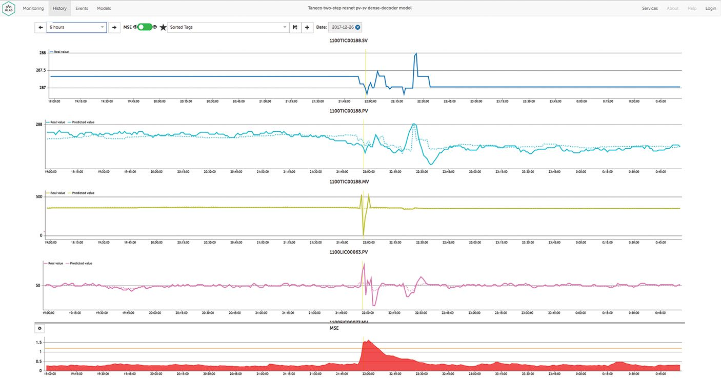Toggle the green MSE visibility switch
Screen dimensions: 721x379
(145, 27)
